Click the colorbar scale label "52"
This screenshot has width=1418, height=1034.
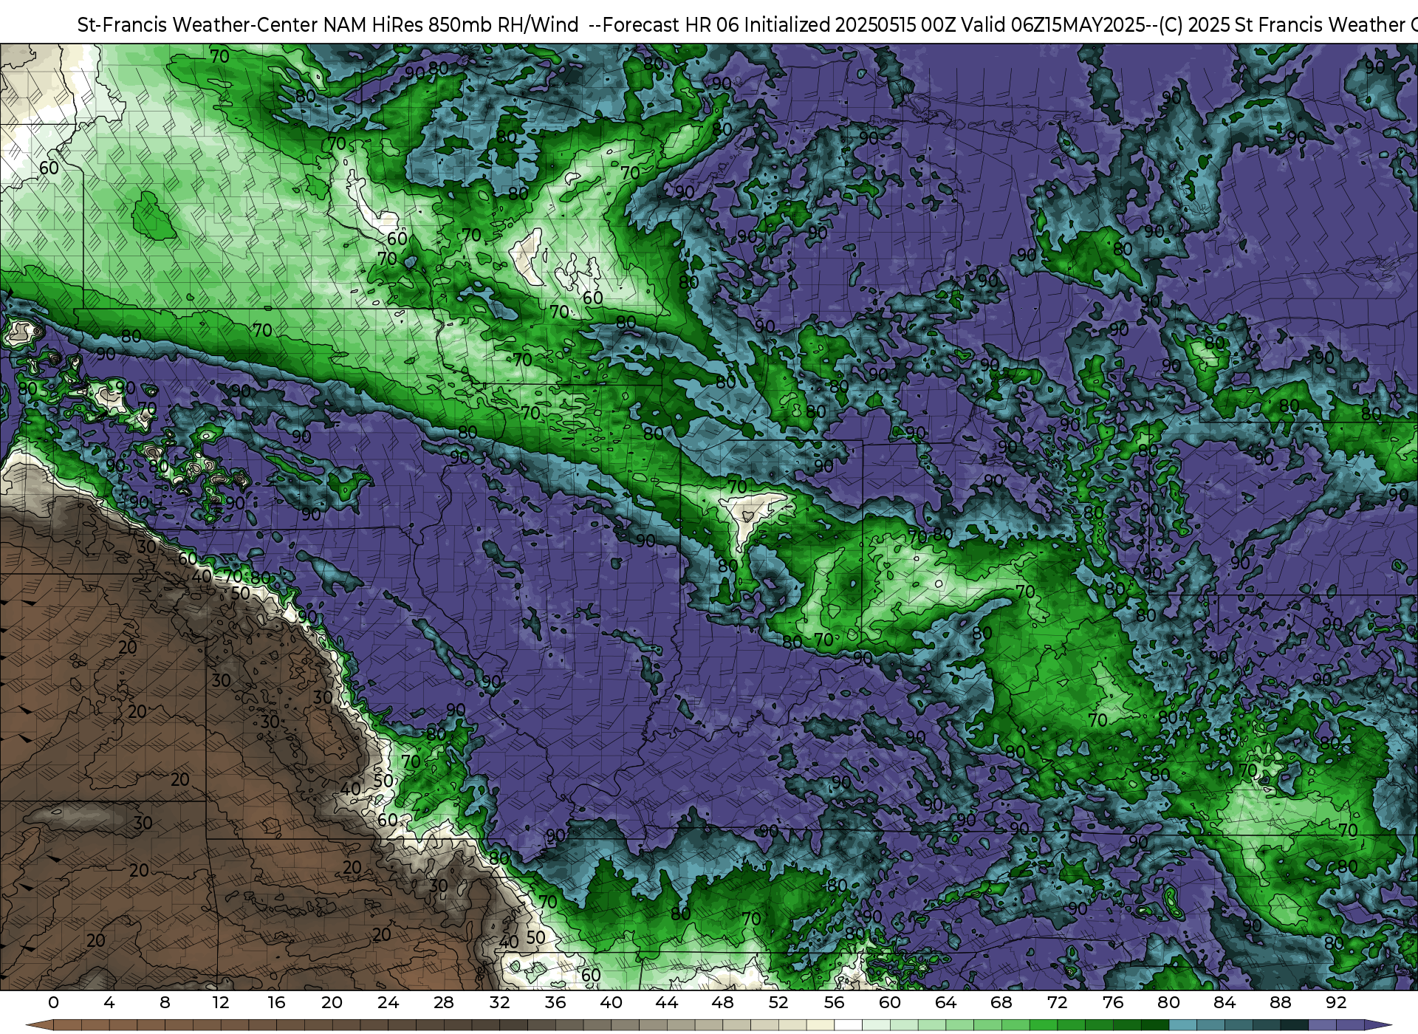(778, 1003)
